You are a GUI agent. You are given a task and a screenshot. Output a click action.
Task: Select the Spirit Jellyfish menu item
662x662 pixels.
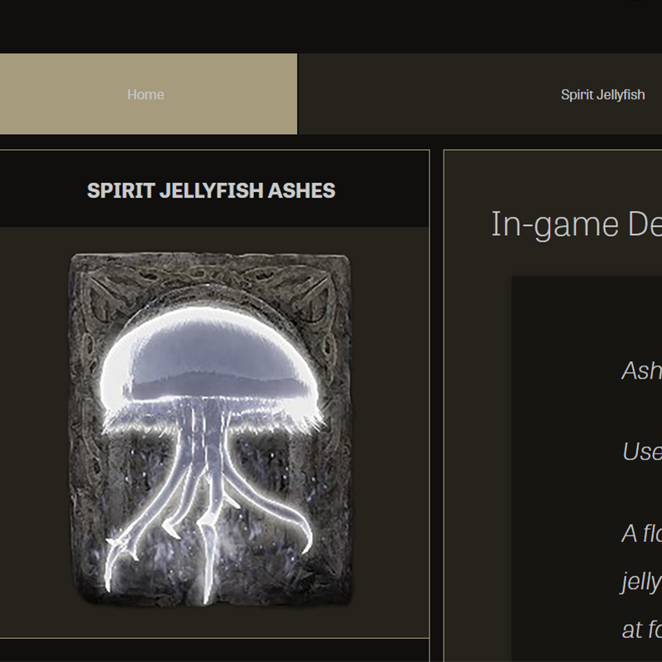coord(603,94)
